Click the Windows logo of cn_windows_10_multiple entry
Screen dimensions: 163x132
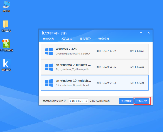click(x=49, y=83)
